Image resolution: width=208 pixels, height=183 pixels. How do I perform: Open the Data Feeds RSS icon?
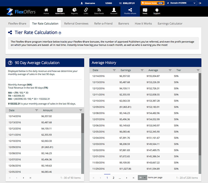[99, 10]
